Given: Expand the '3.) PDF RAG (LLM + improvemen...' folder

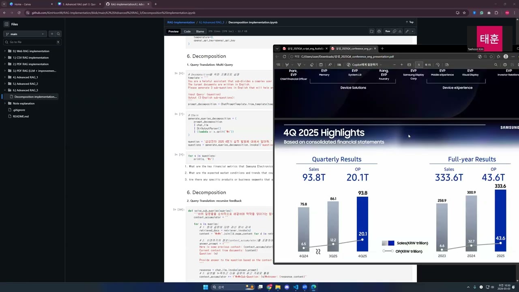Looking at the screenshot, I should (x=5, y=71).
